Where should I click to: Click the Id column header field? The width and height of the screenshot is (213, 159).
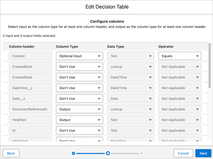pos(30,130)
